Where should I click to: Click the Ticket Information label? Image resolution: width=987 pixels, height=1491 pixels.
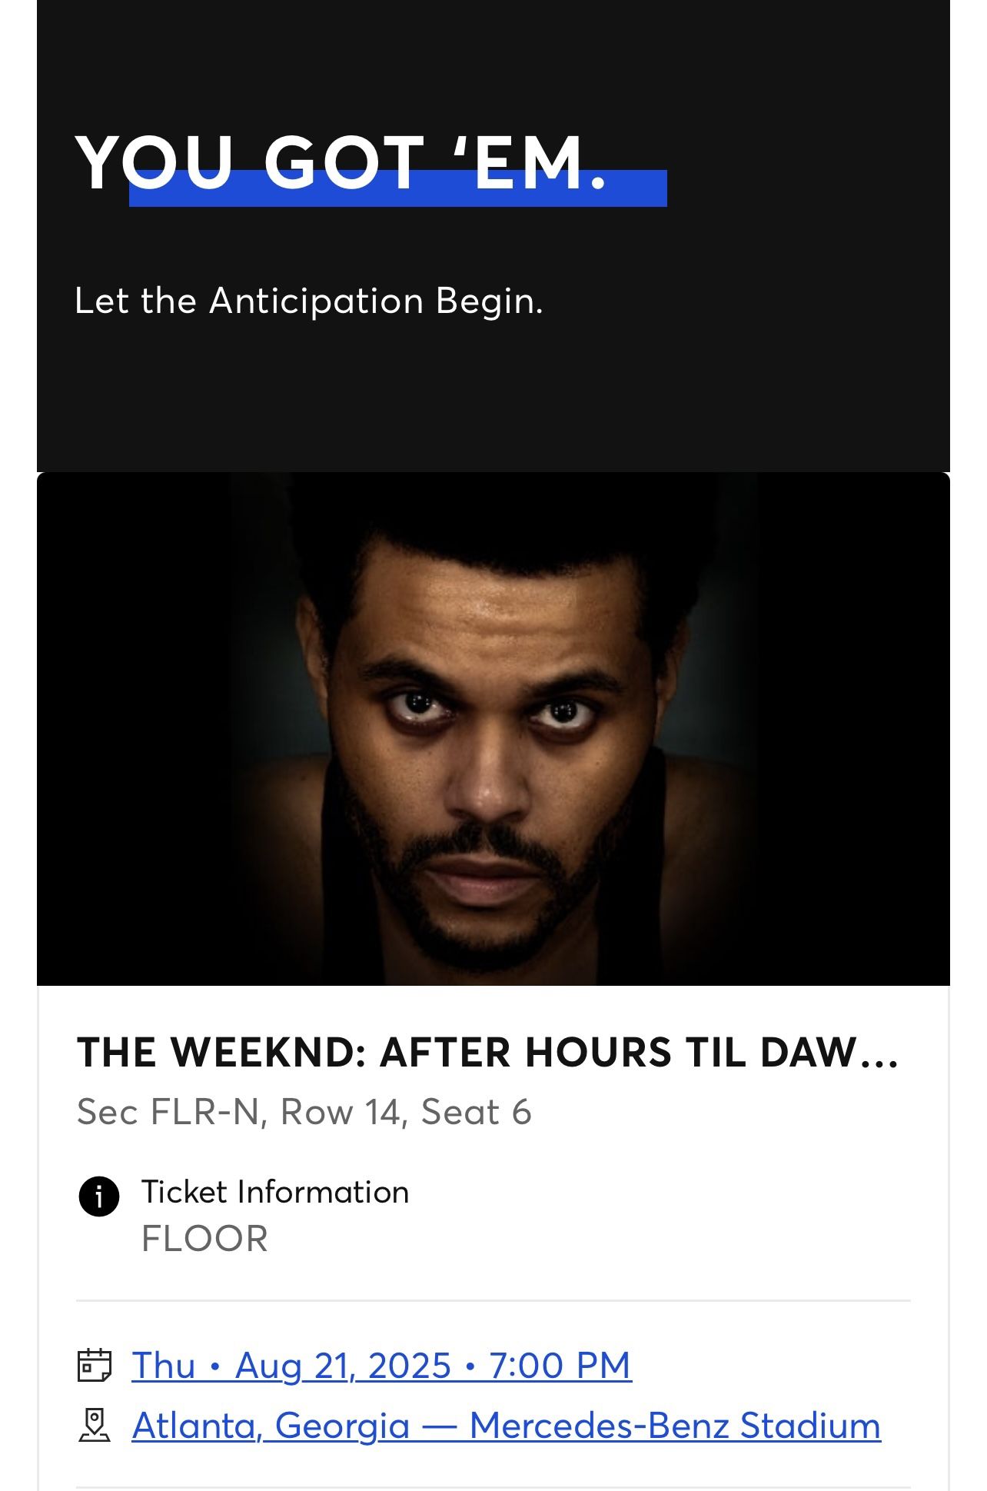click(x=275, y=1192)
